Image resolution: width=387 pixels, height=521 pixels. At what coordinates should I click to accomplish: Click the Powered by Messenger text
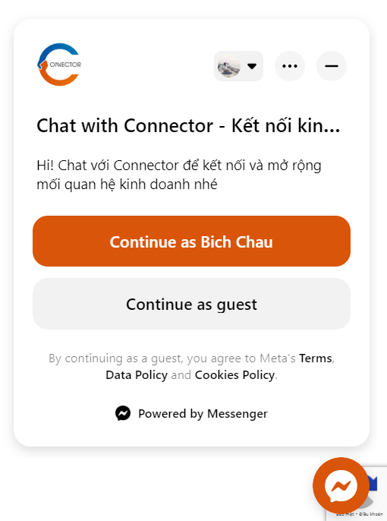(x=203, y=414)
